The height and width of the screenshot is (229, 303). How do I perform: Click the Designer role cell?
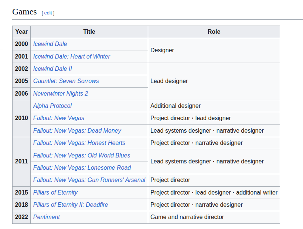[x=214, y=50]
